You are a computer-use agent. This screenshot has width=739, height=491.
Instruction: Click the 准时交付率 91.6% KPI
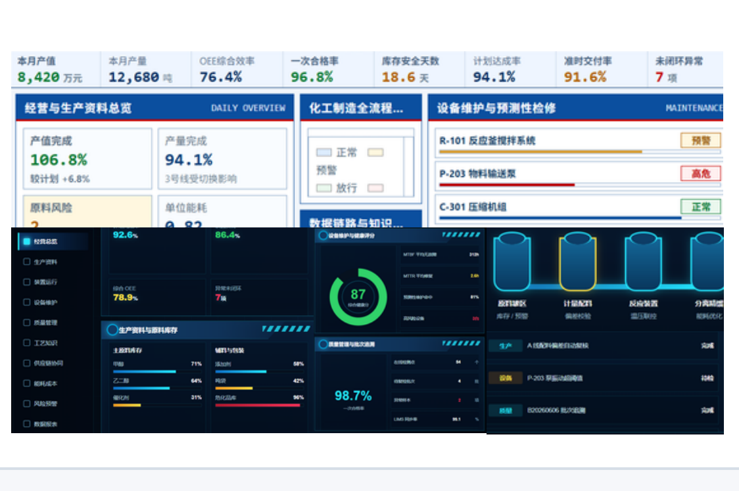coord(602,69)
